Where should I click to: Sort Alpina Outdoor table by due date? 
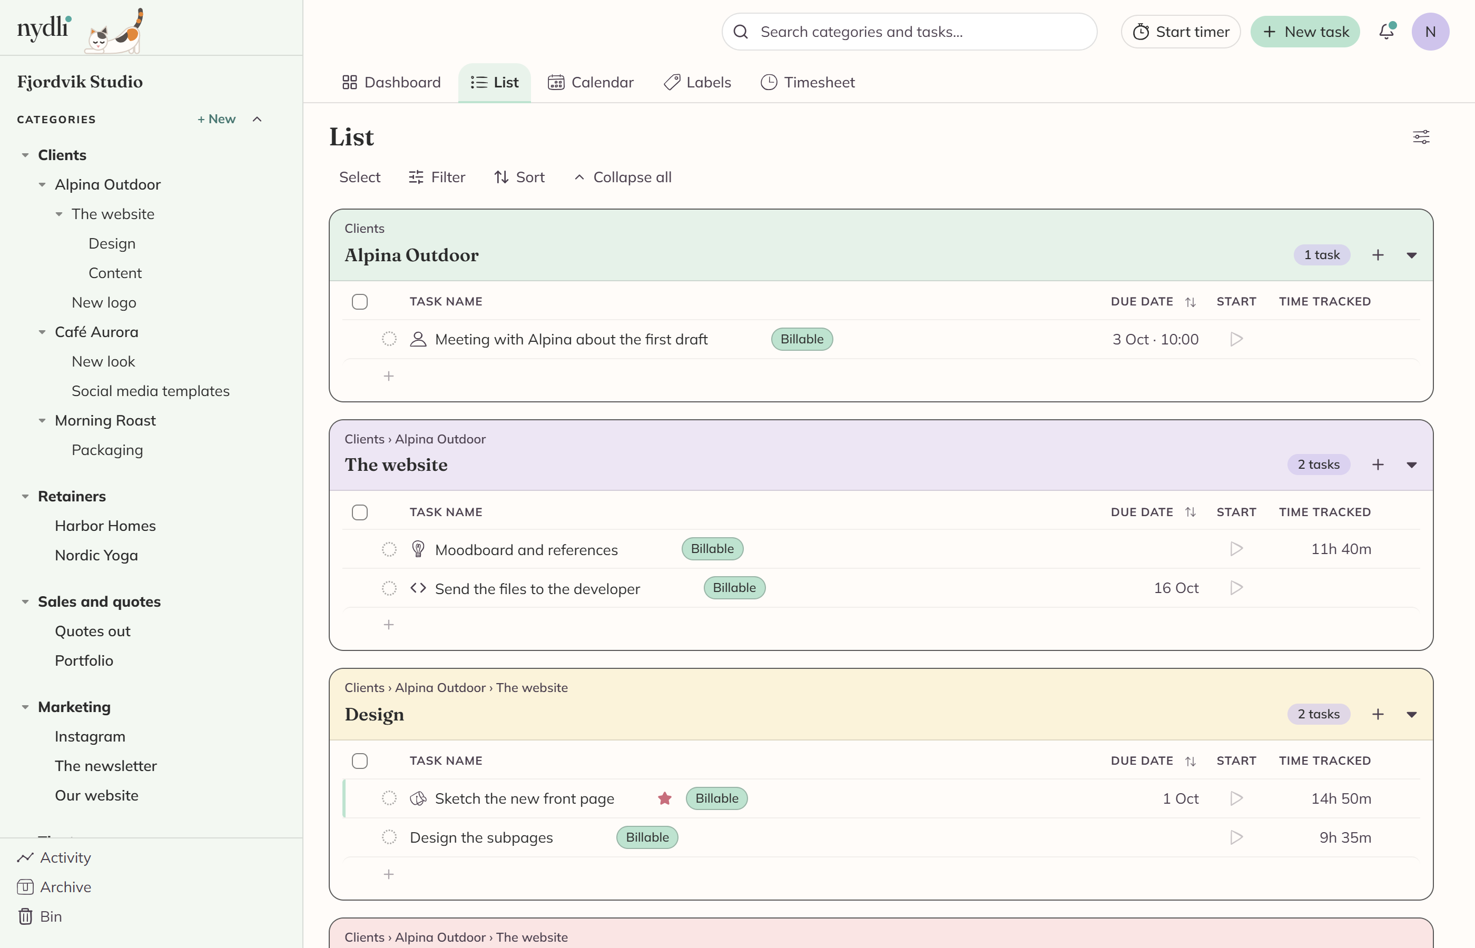point(1190,302)
